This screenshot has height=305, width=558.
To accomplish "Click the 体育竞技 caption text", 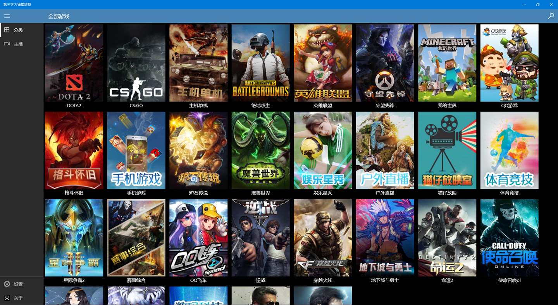I will pyautogui.click(x=510, y=193).
